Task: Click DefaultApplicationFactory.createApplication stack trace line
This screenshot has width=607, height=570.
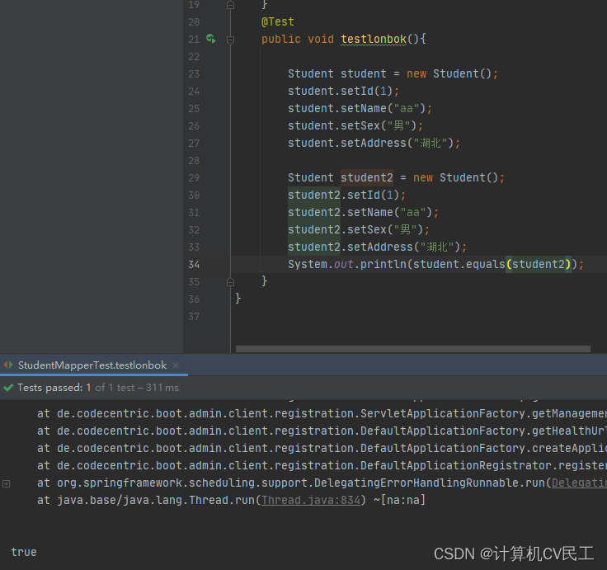Action: (322, 448)
